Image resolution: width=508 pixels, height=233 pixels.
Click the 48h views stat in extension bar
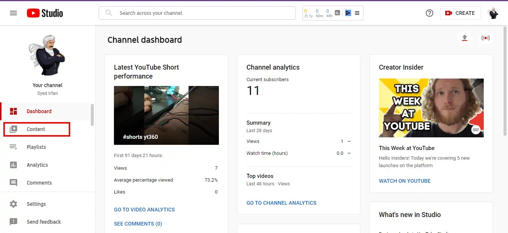(329, 13)
